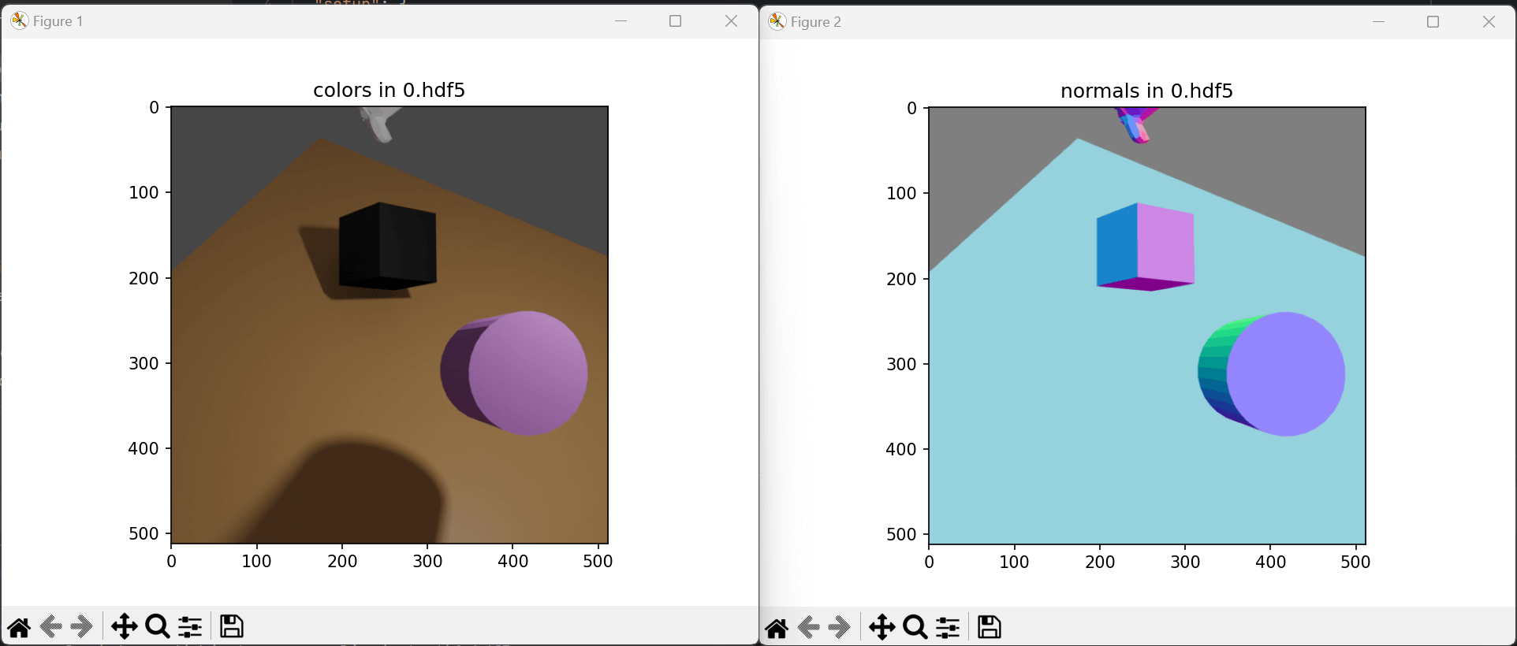
Task: Reset the view with Home in Figure 2
Action: point(777,628)
